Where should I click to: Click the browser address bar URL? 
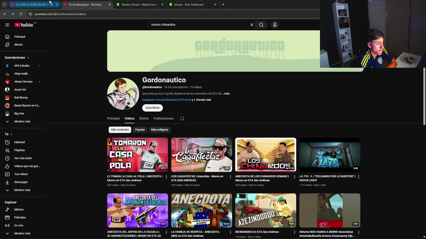pos(60,14)
